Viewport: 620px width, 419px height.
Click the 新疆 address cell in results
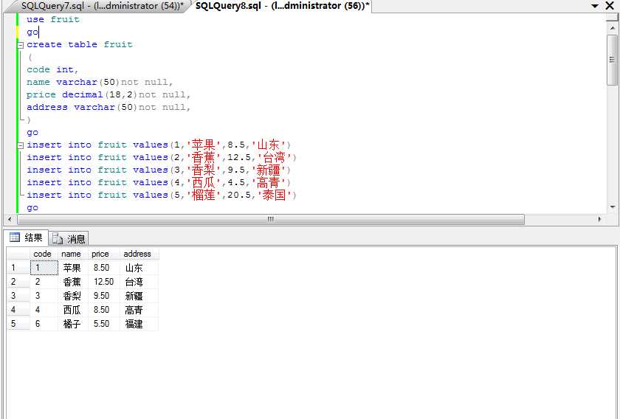(139, 296)
